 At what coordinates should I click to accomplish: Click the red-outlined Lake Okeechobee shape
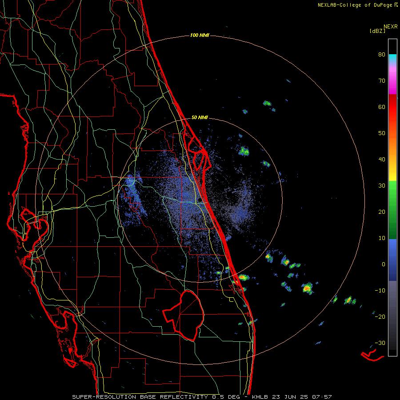[x=184, y=316]
